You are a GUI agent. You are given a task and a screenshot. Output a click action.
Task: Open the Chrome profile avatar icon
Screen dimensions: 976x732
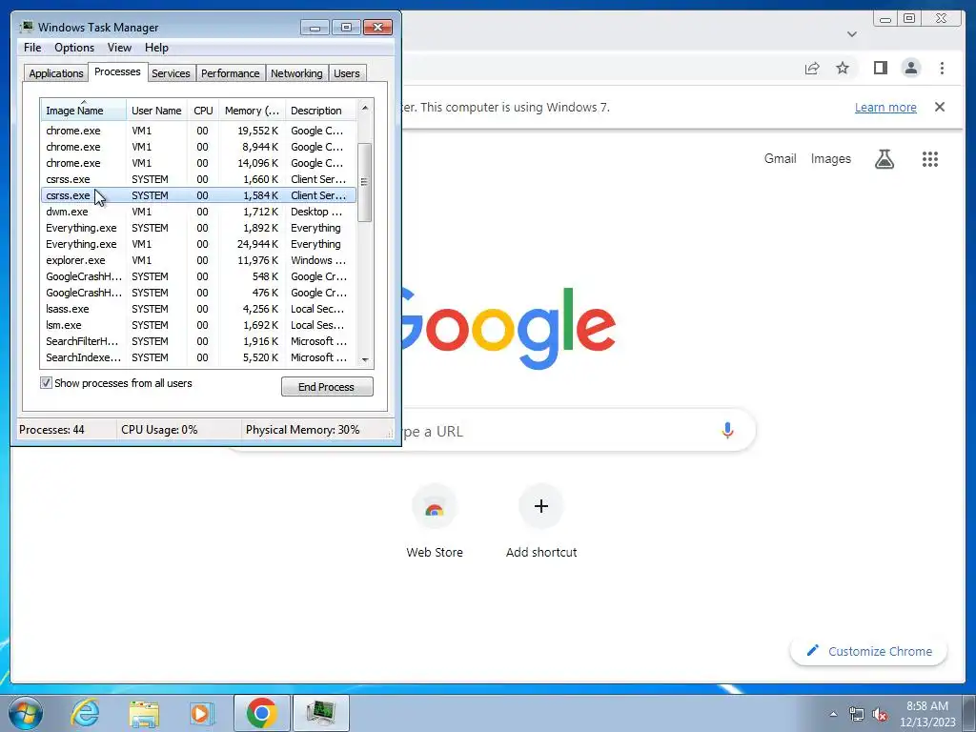910,68
